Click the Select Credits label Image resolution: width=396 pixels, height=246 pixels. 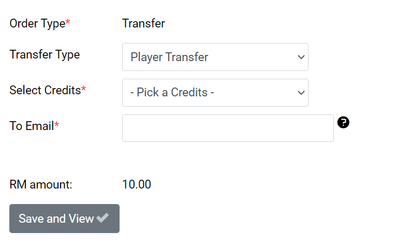click(x=45, y=90)
